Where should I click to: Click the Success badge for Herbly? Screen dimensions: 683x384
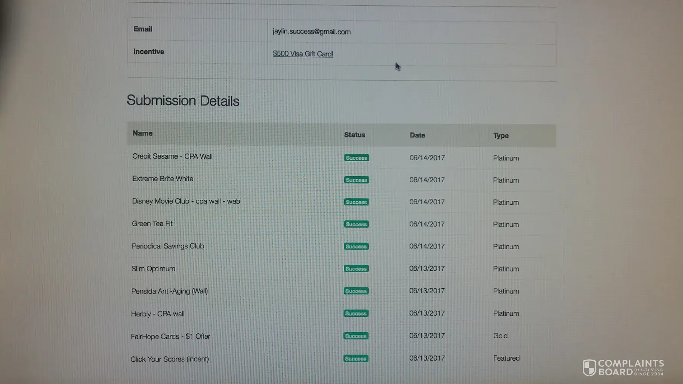356,313
